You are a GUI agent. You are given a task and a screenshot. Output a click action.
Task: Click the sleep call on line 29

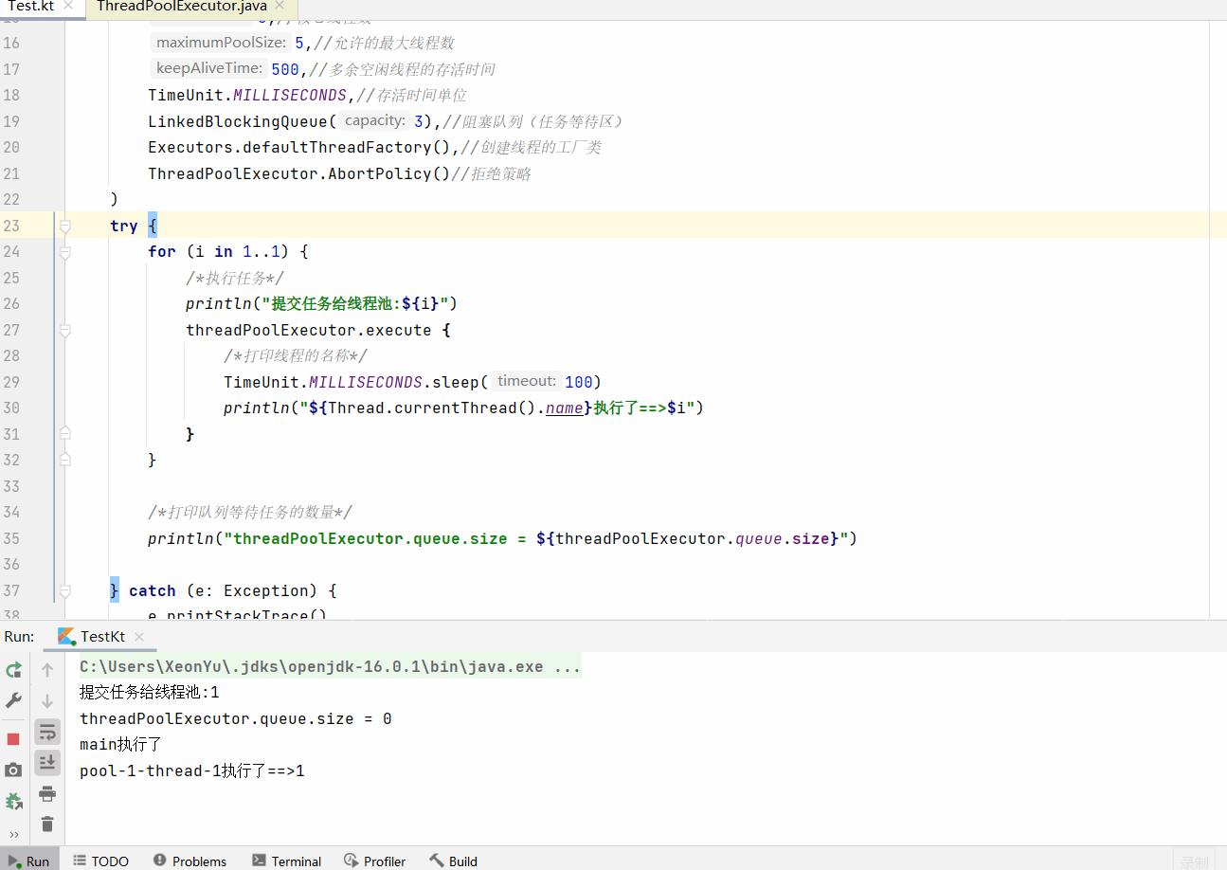pyautogui.click(x=456, y=382)
